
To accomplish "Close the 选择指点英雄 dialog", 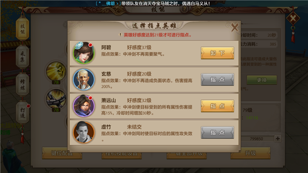I will pyautogui.click(x=234, y=27).
